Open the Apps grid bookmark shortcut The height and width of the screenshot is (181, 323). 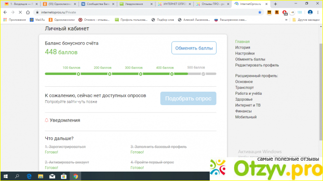point(14,20)
